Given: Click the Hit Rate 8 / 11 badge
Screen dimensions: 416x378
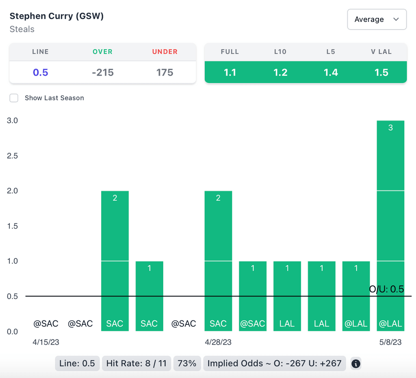Looking at the screenshot, I should coord(136,363).
